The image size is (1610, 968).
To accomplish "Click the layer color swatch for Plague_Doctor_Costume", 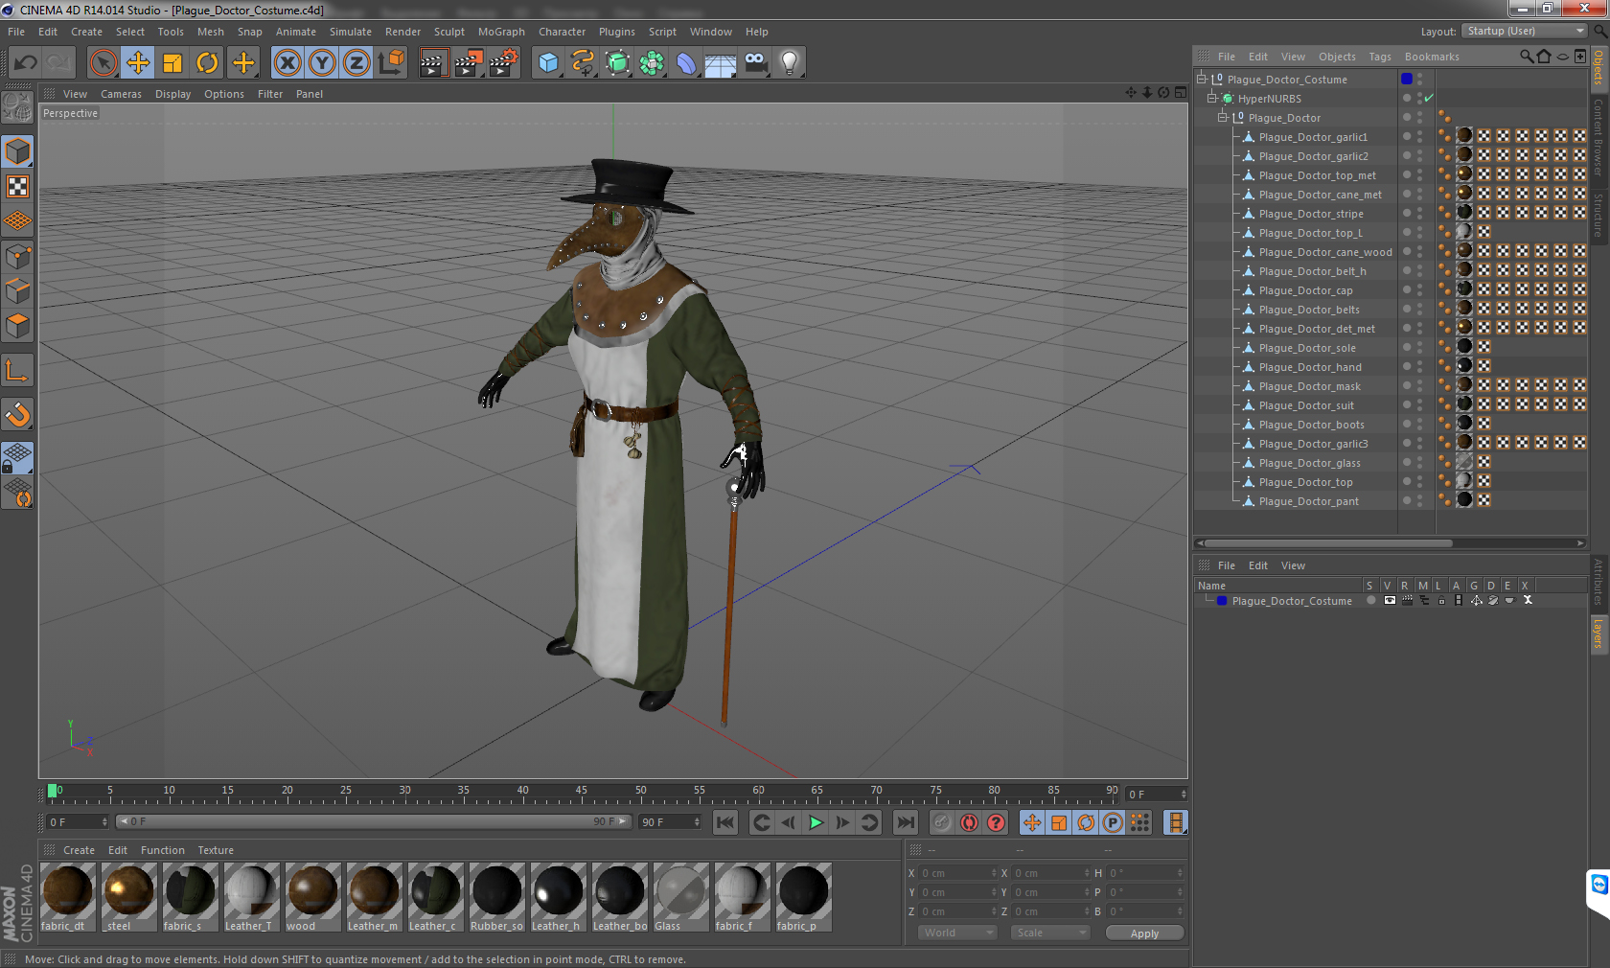I will coord(1222,601).
